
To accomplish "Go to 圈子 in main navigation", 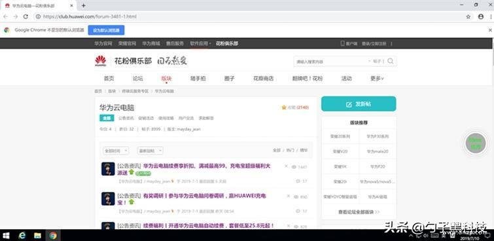I will coord(230,79).
